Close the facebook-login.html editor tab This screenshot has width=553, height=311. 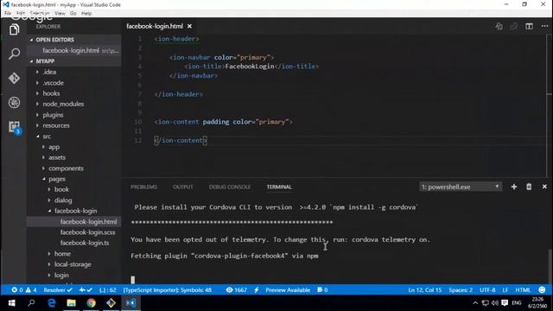189,26
